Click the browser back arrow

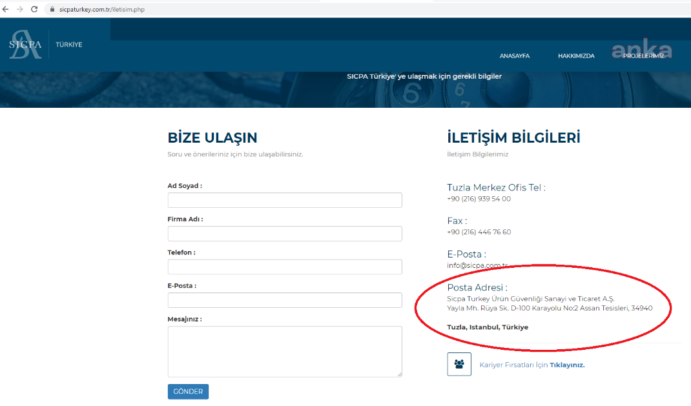(x=6, y=10)
